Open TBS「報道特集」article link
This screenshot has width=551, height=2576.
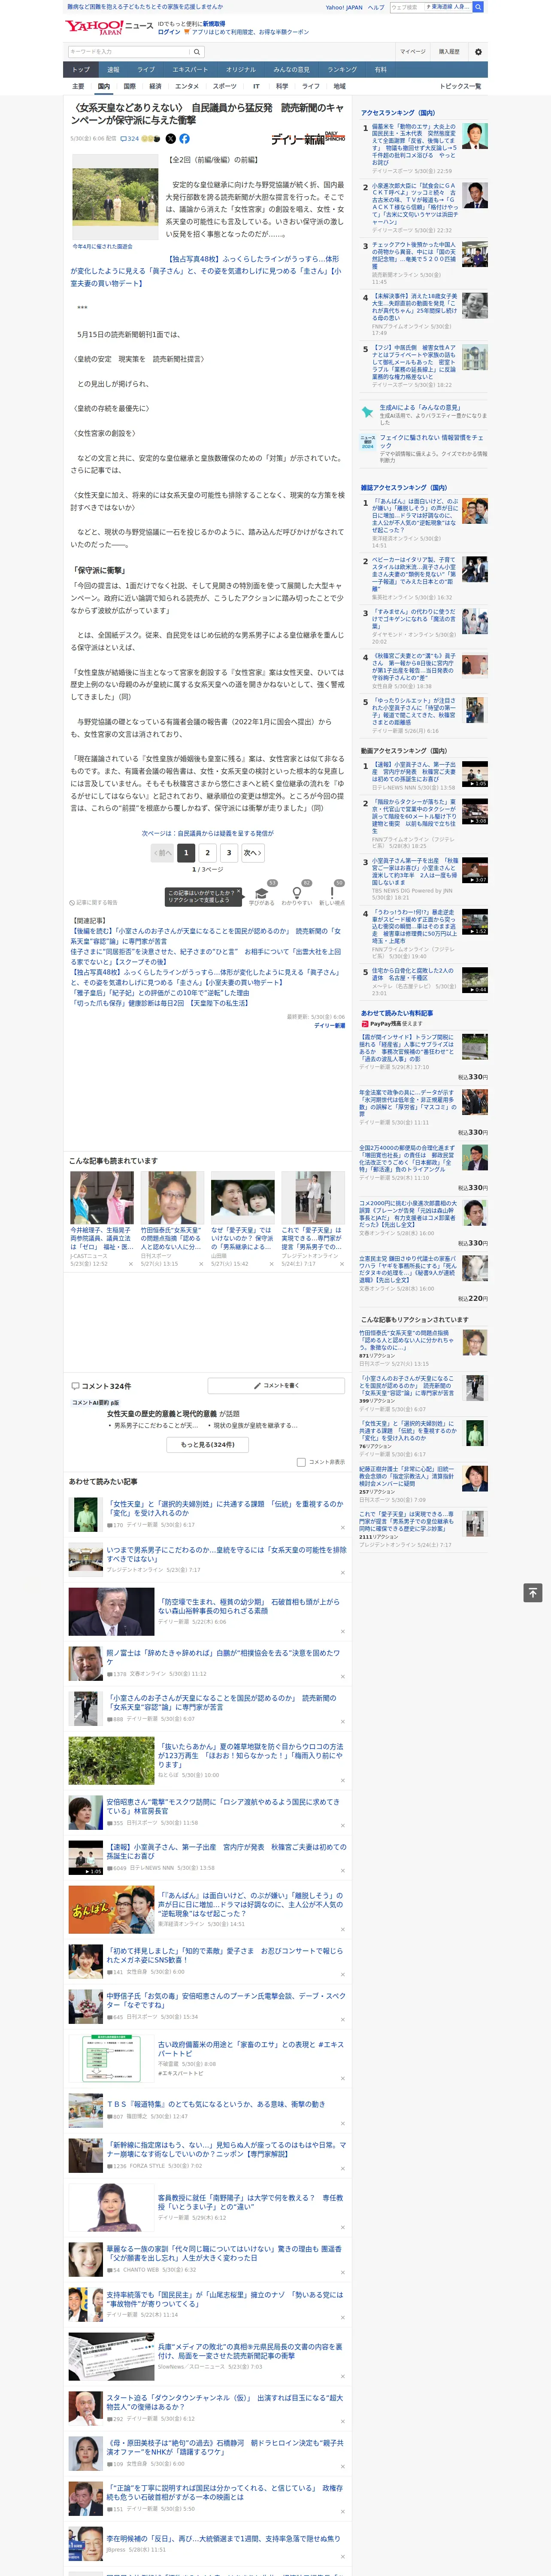coord(215,2104)
